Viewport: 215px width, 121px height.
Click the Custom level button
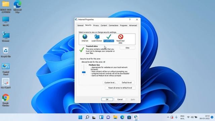pyautogui.click(x=110, y=83)
